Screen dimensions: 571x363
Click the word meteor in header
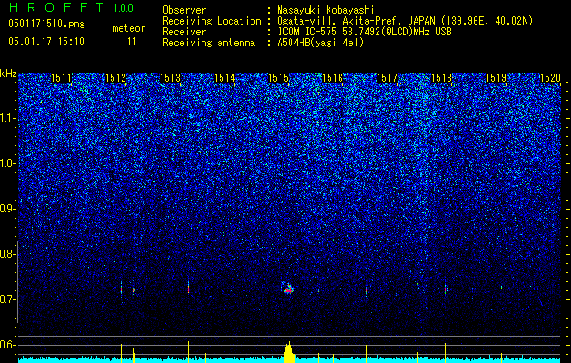(x=129, y=28)
